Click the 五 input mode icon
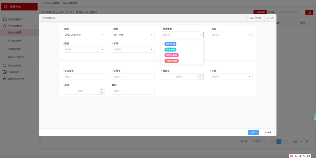This screenshot has width=316, height=158. point(296,156)
